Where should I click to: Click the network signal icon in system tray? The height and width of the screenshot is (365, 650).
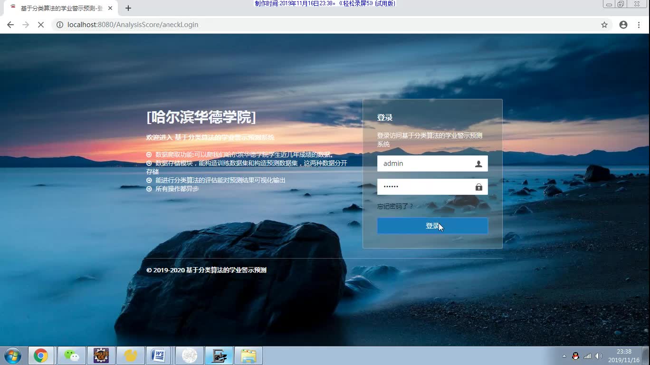coord(587,356)
